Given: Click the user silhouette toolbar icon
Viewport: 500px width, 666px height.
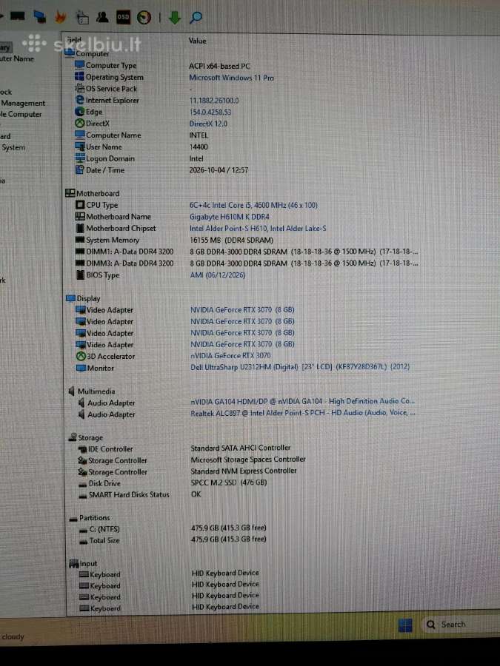Looking at the screenshot, I should (102, 17).
